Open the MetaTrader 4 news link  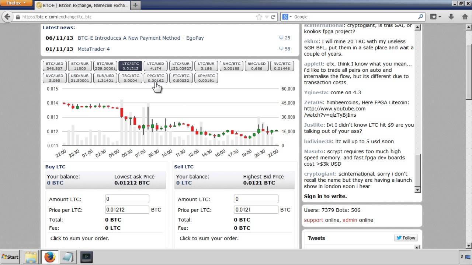click(94, 49)
